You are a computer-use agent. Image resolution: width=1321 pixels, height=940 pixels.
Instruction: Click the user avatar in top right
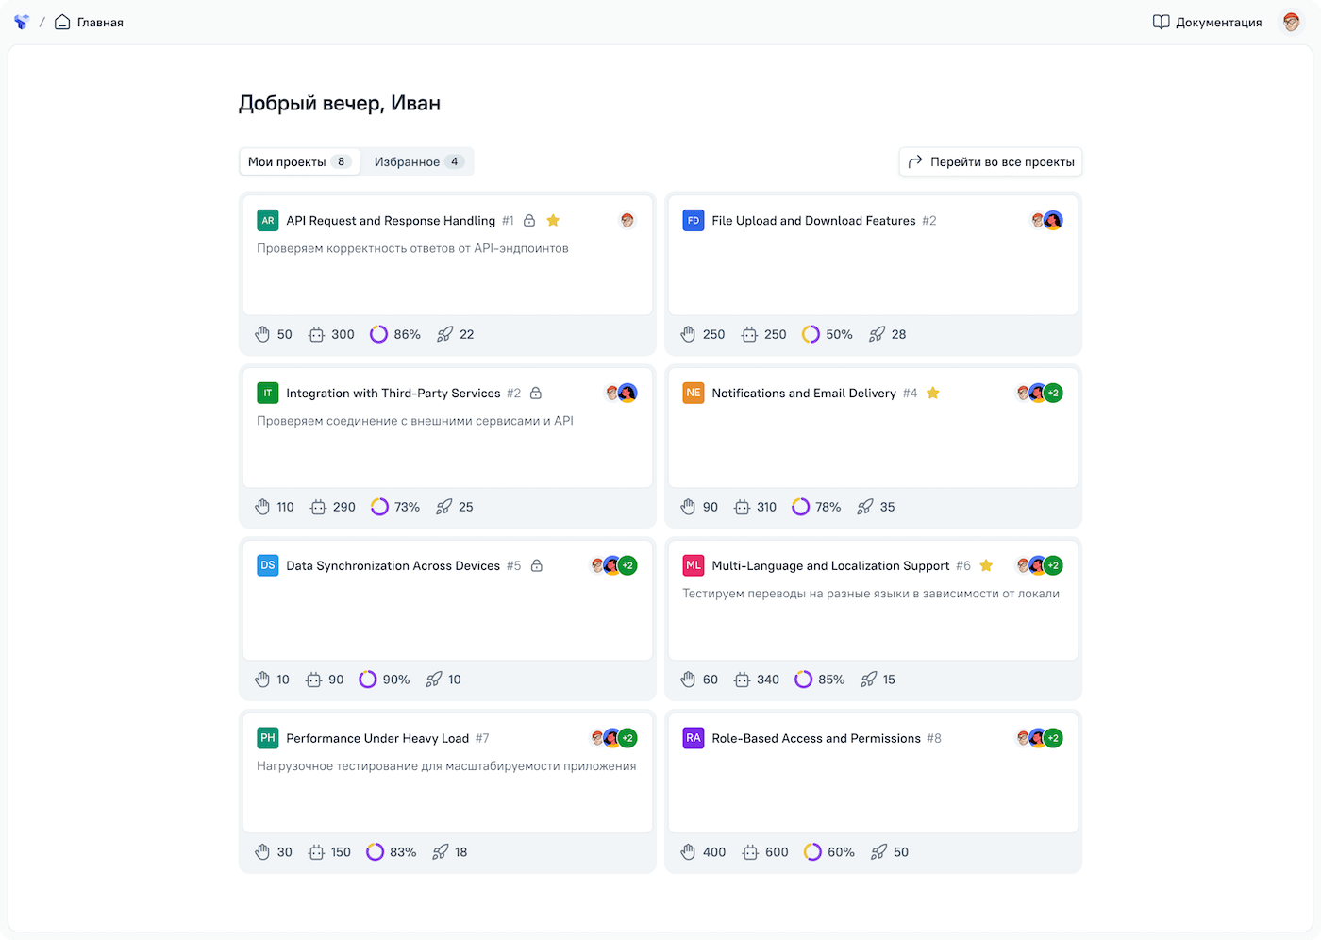1291,22
